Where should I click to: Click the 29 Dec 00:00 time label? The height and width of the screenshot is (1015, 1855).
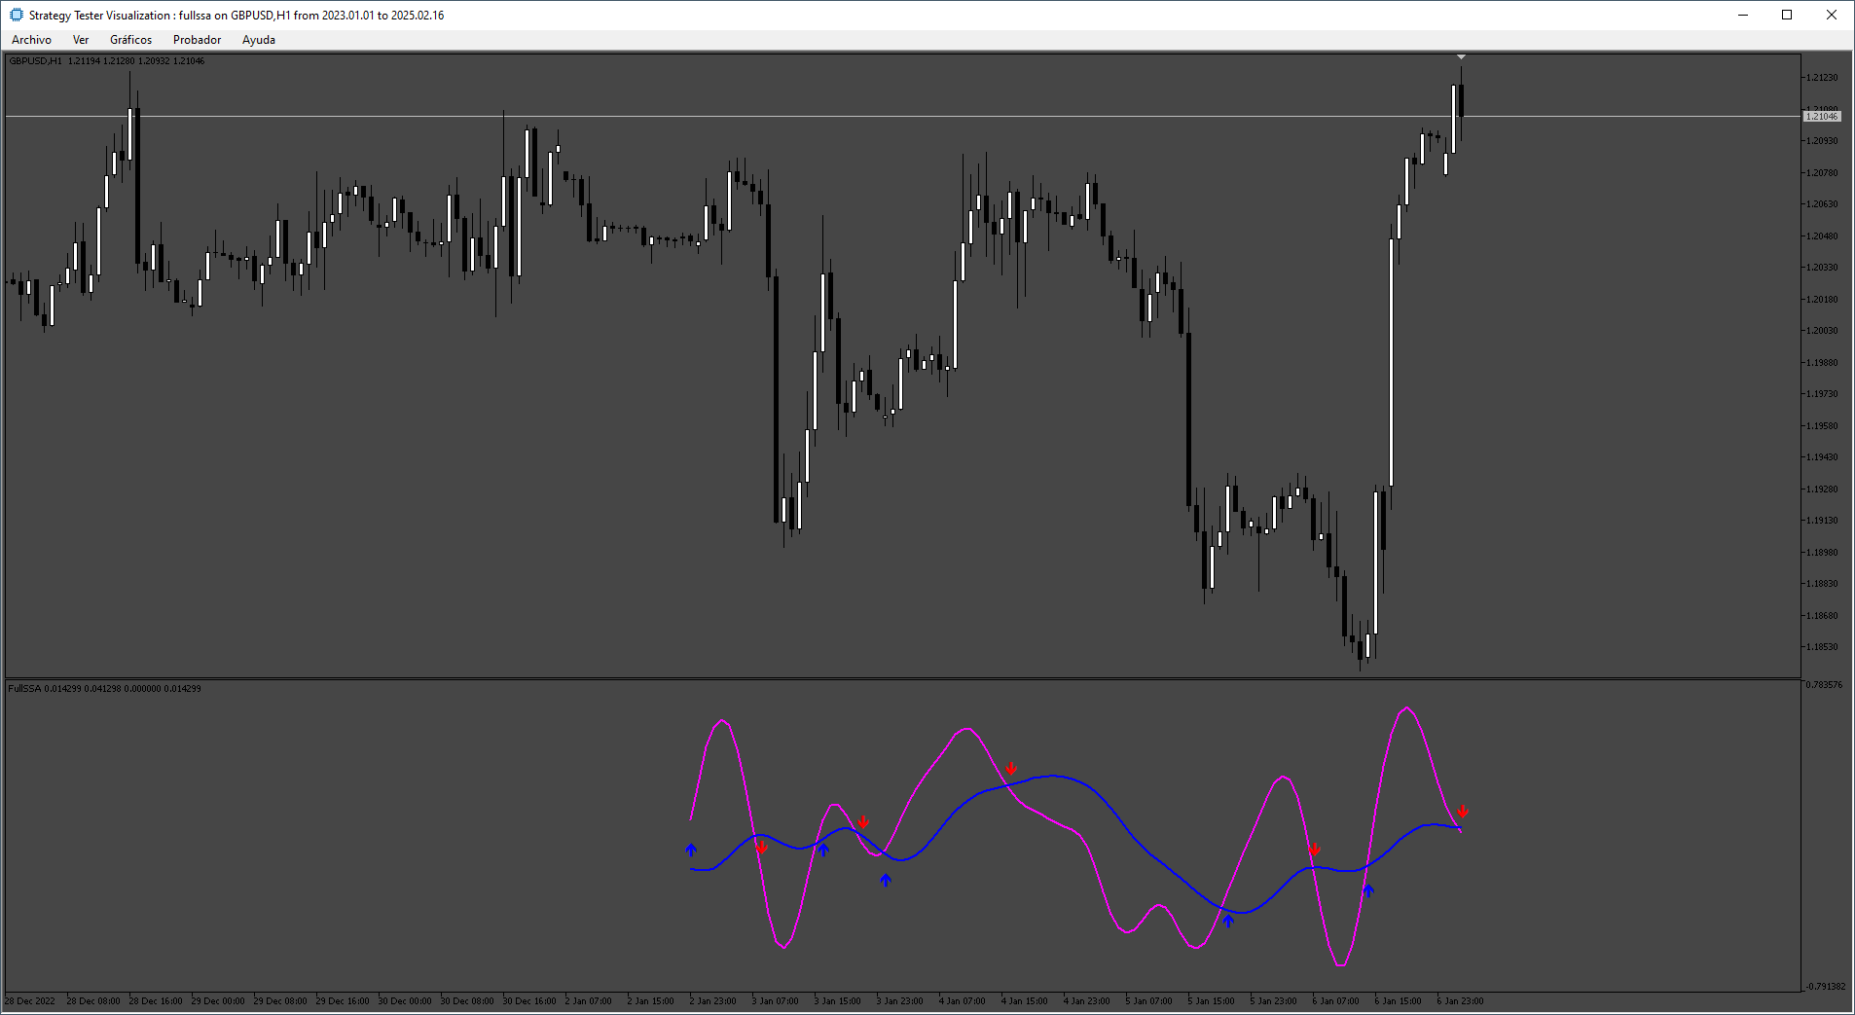tap(218, 1001)
